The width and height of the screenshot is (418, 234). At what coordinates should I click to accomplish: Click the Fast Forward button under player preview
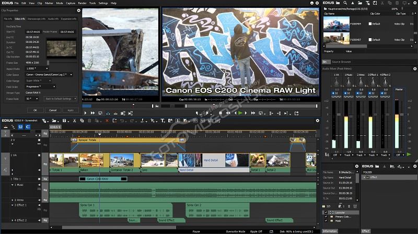click(92, 113)
